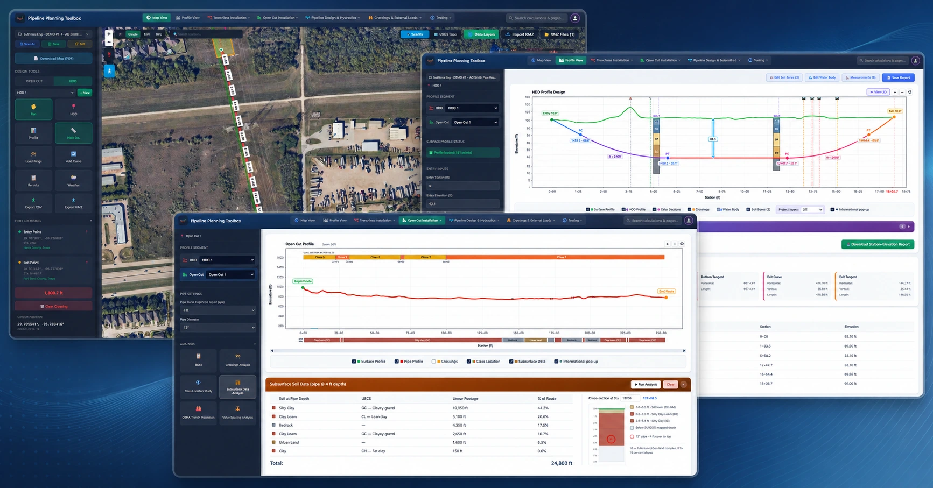Screen dimensions: 933x488
Task: Select the Pan tool in map window
Action: click(x=33, y=109)
